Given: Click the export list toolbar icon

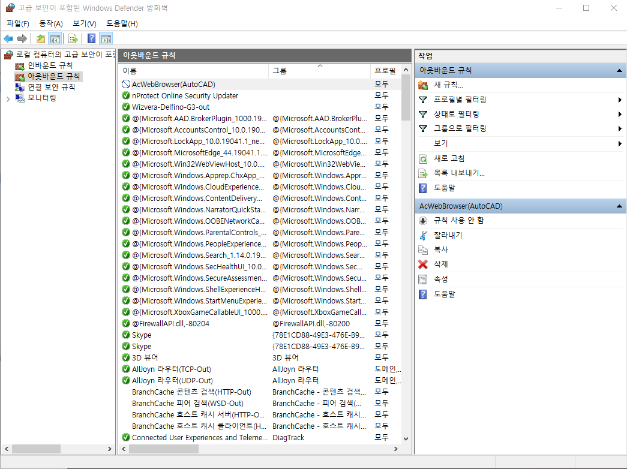Looking at the screenshot, I should point(72,38).
